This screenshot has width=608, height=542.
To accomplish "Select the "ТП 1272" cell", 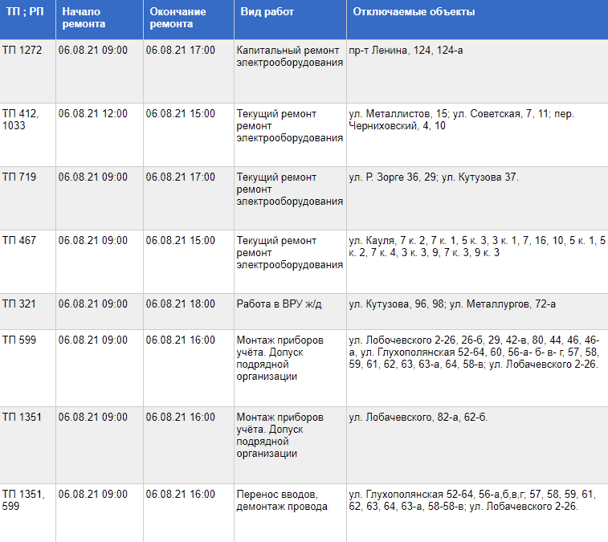I will (20, 50).
